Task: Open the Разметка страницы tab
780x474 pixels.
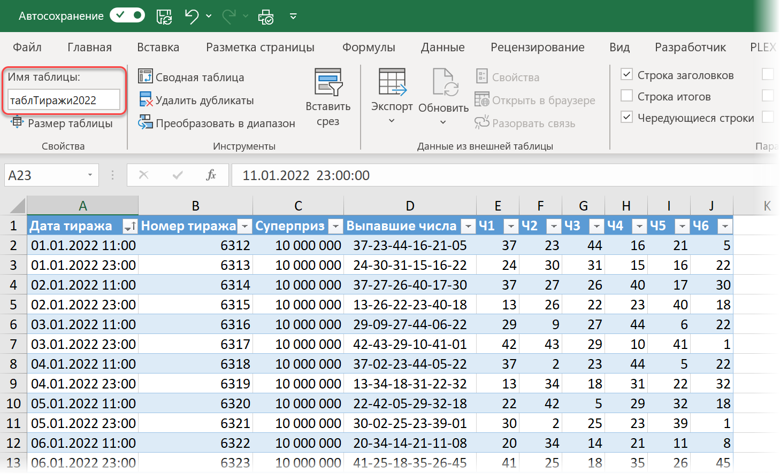Action: [x=260, y=47]
